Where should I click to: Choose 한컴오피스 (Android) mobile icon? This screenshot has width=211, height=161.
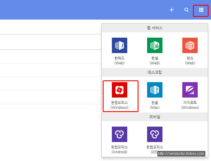click(x=120, y=134)
